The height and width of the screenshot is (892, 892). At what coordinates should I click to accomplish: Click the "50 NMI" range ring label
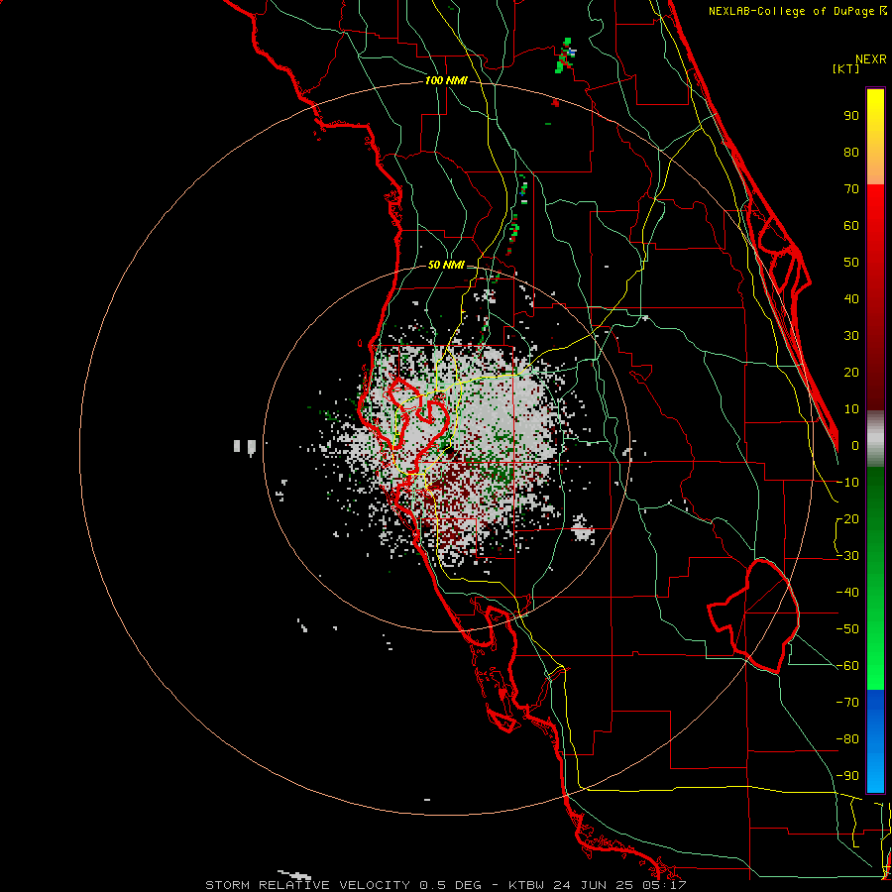[x=446, y=265]
